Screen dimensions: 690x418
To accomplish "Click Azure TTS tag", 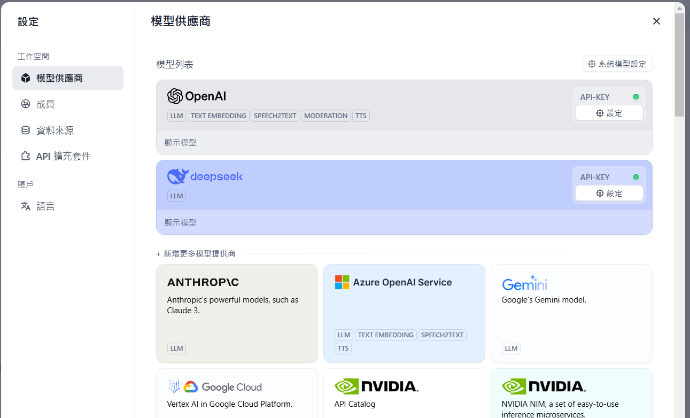I will pyautogui.click(x=343, y=349).
